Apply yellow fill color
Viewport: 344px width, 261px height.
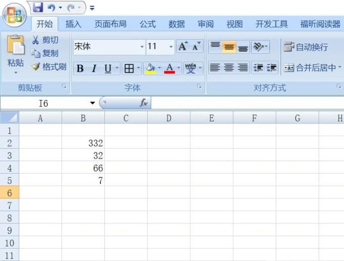click(x=150, y=69)
